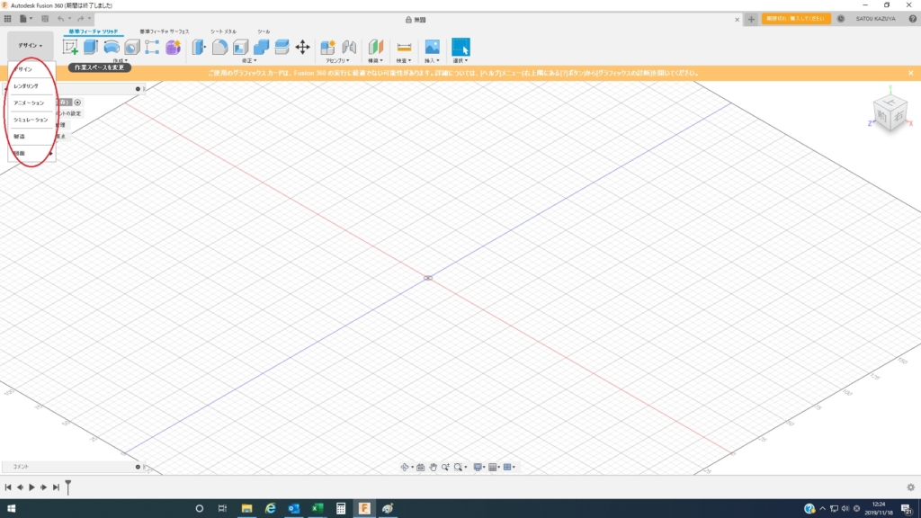Image resolution: width=921 pixels, height=518 pixels.
Task: Expand the Construct panel dropdown
Action: tap(375, 60)
